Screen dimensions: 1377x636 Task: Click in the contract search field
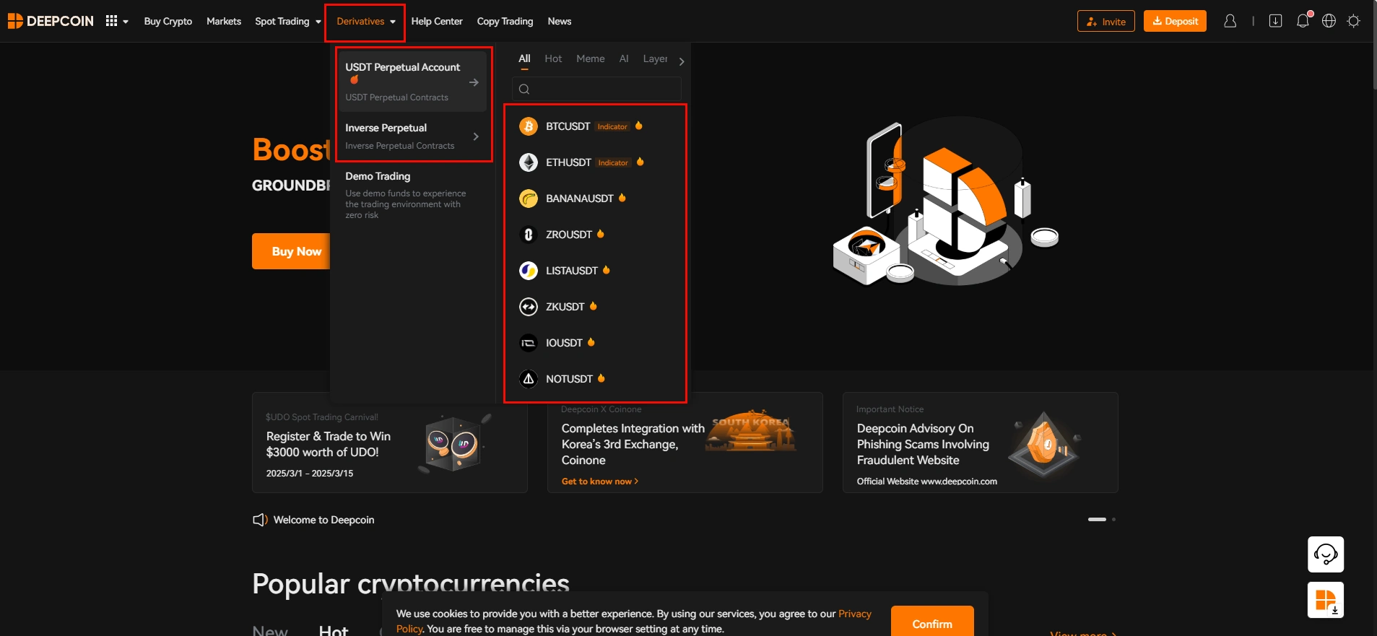tap(596, 89)
